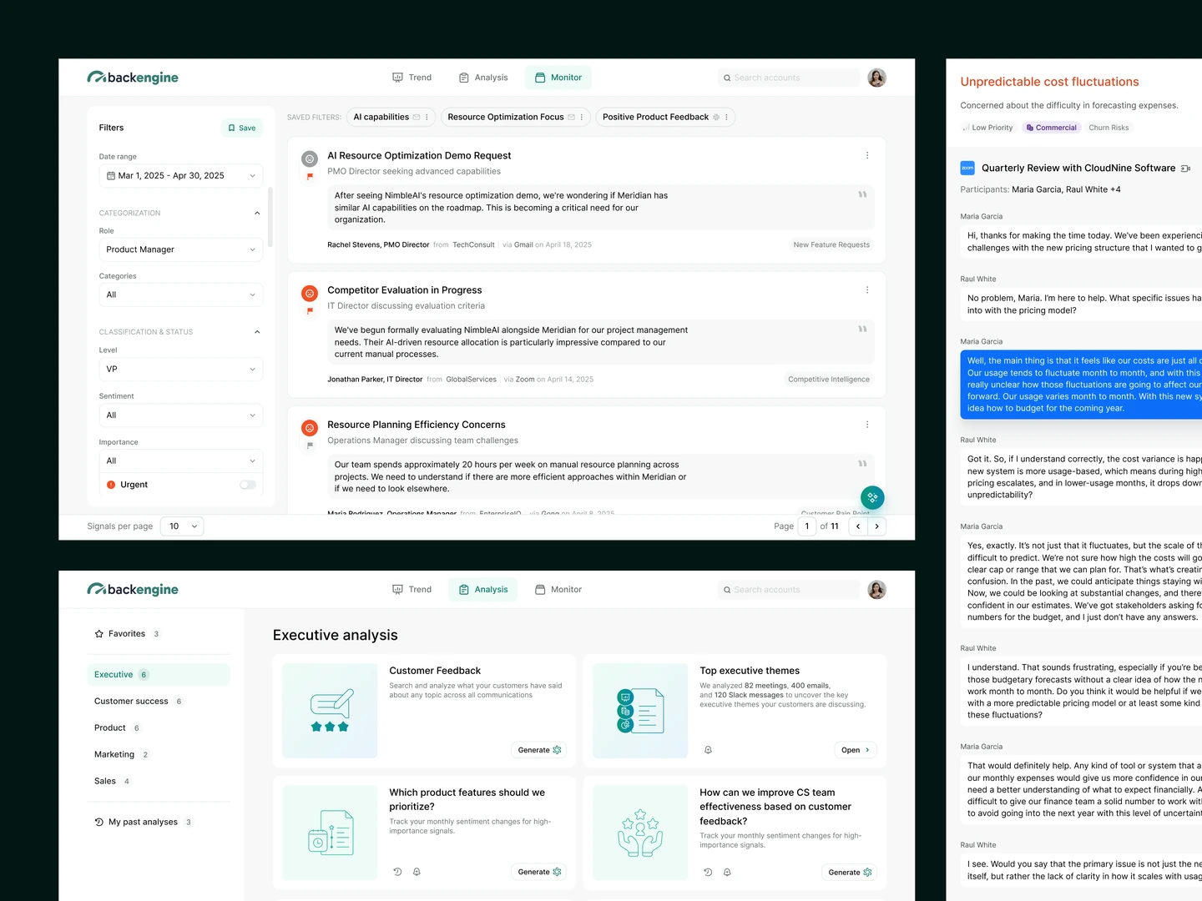Click neutral sentiment icon on AI Resource card
Image resolution: width=1202 pixels, height=901 pixels.
[x=310, y=159]
